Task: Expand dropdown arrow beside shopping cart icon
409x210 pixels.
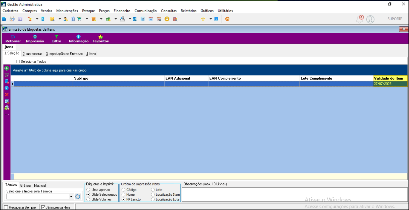Action: (x=87, y=19)
